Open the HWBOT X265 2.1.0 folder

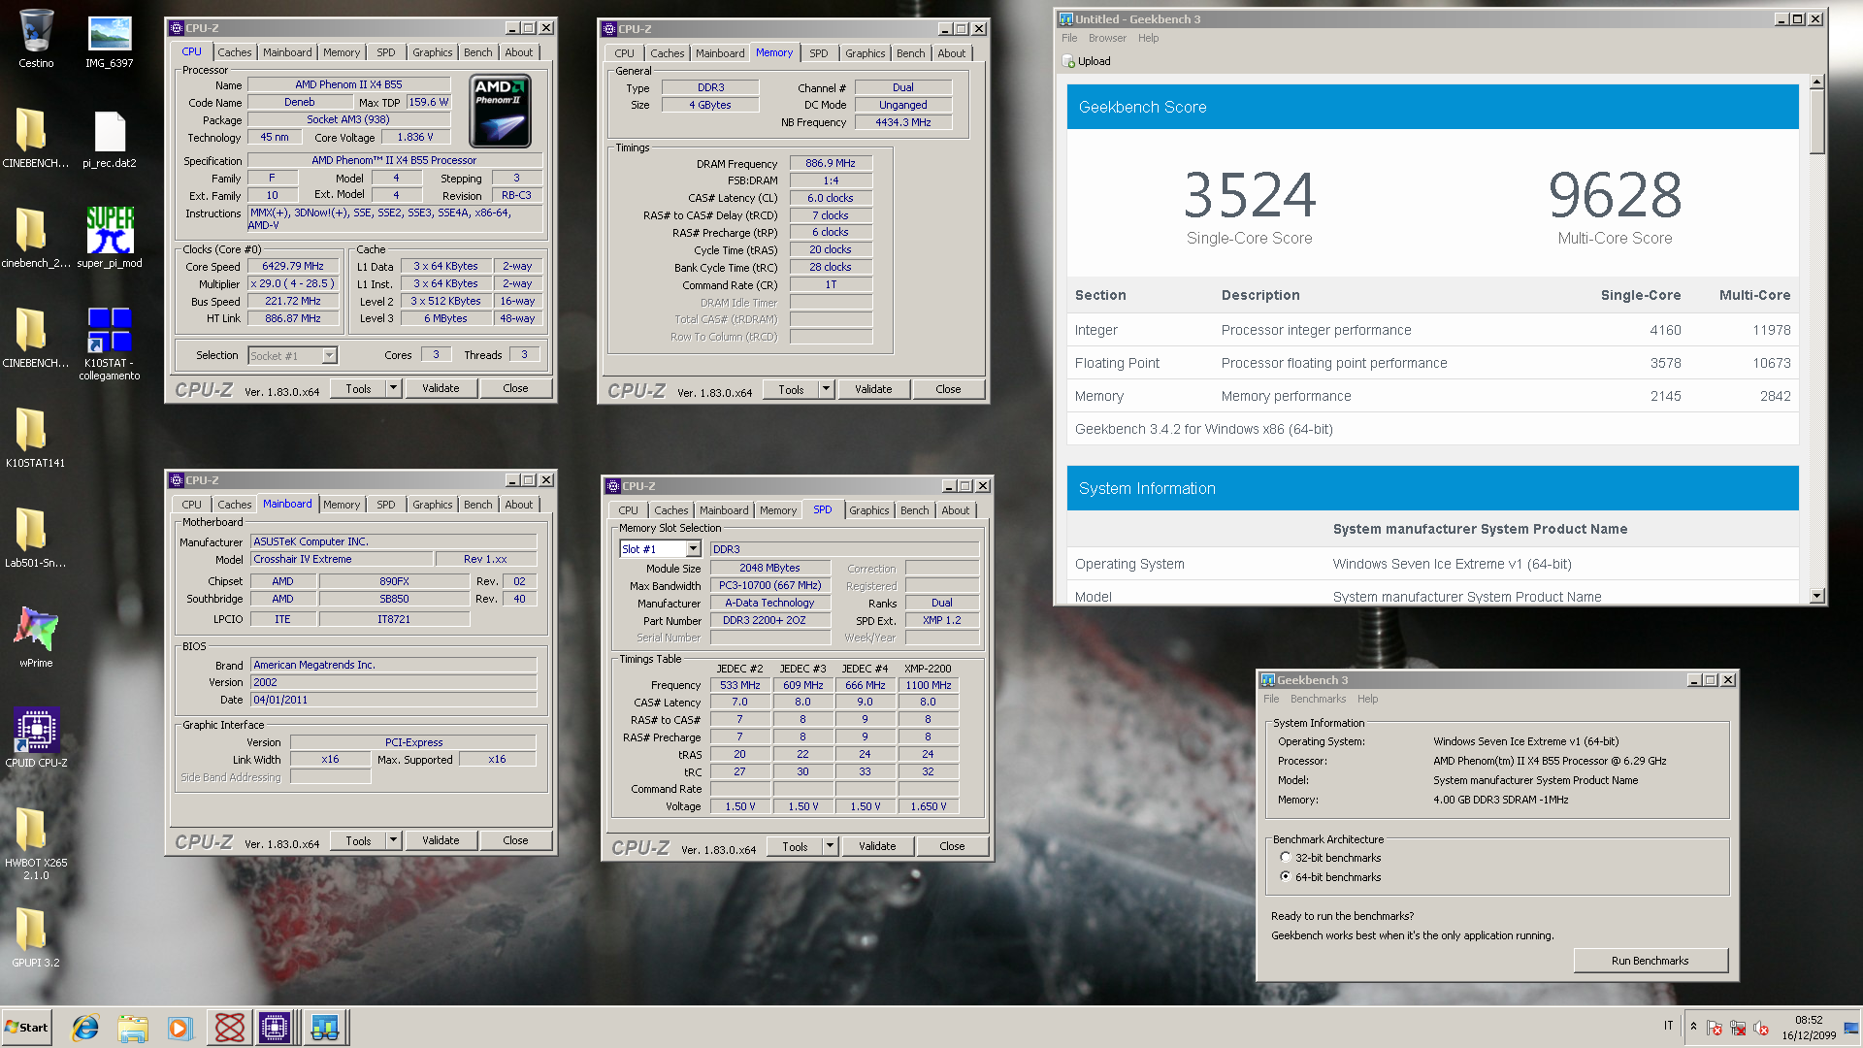(36, 843)
